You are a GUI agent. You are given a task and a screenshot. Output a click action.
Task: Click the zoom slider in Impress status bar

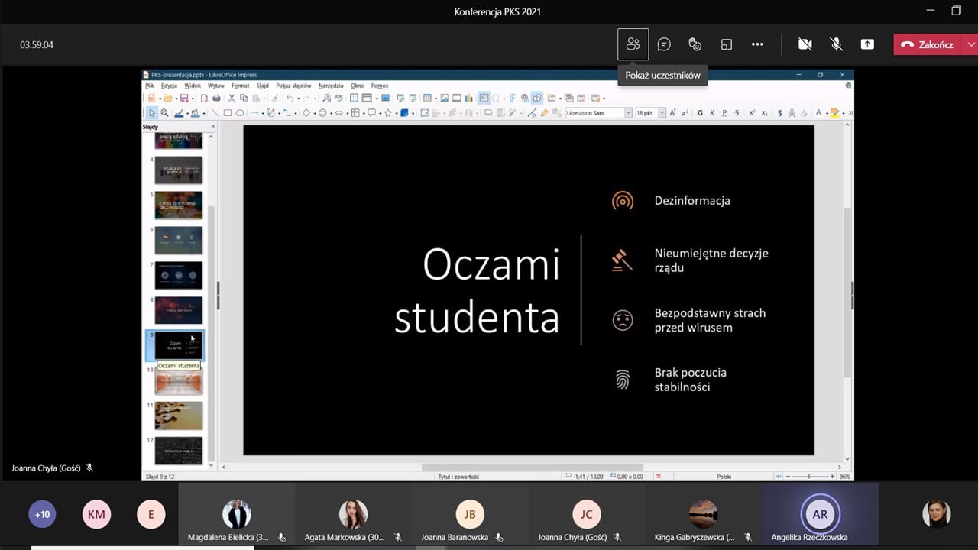pyautogui.click(x=811, y=476)
